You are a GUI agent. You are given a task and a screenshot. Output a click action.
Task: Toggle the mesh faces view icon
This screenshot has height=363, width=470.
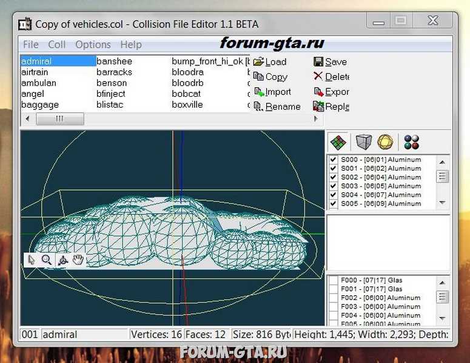(x=338, y=142)
